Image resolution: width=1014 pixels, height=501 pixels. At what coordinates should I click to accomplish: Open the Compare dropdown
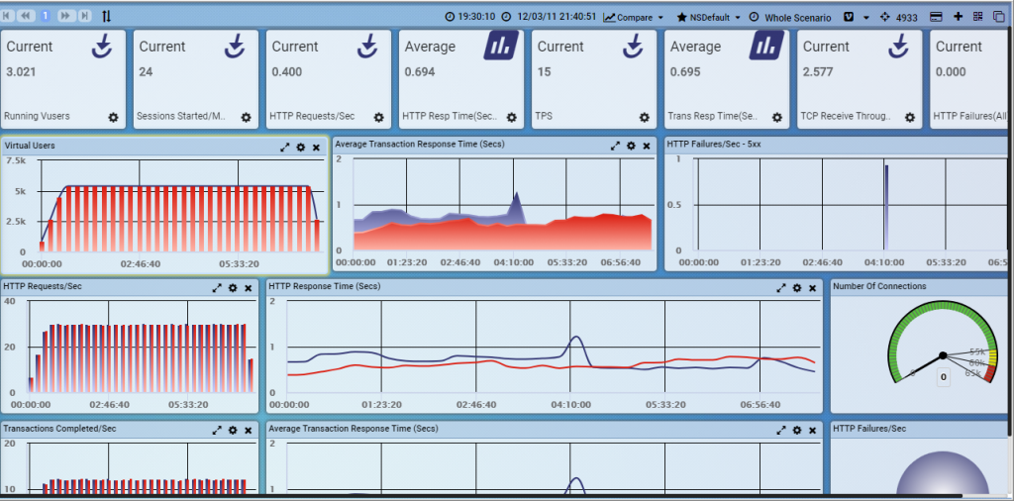(634, 18)
